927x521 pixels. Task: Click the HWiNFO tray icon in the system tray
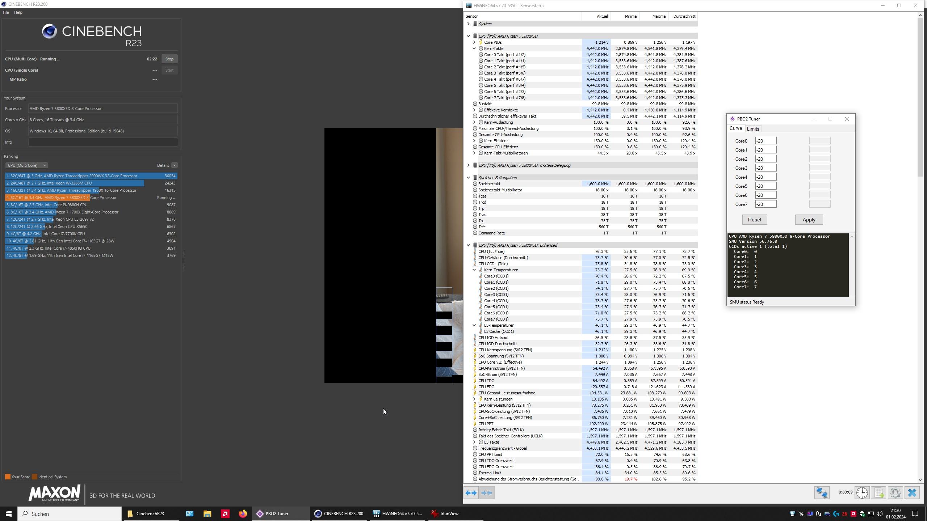pos(792,514)
